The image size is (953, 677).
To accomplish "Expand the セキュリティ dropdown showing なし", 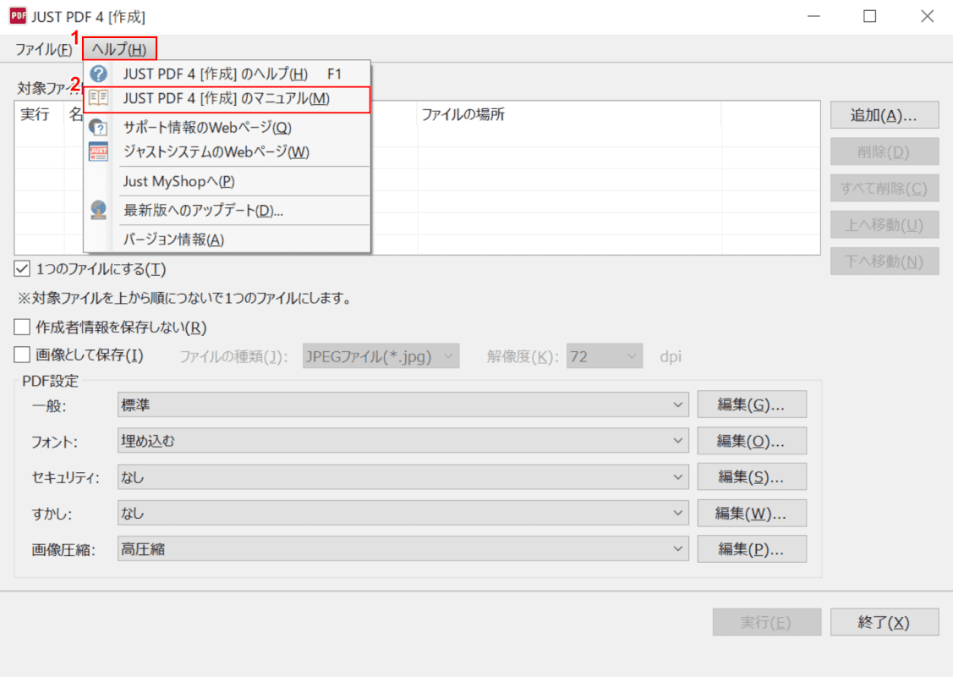I will point(403,477).
